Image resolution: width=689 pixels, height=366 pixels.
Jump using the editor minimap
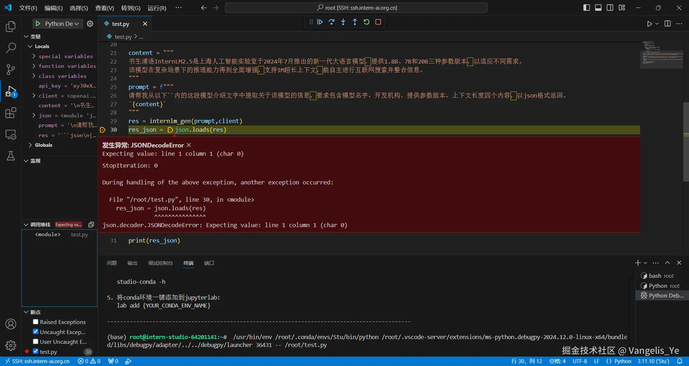(662, 55)
